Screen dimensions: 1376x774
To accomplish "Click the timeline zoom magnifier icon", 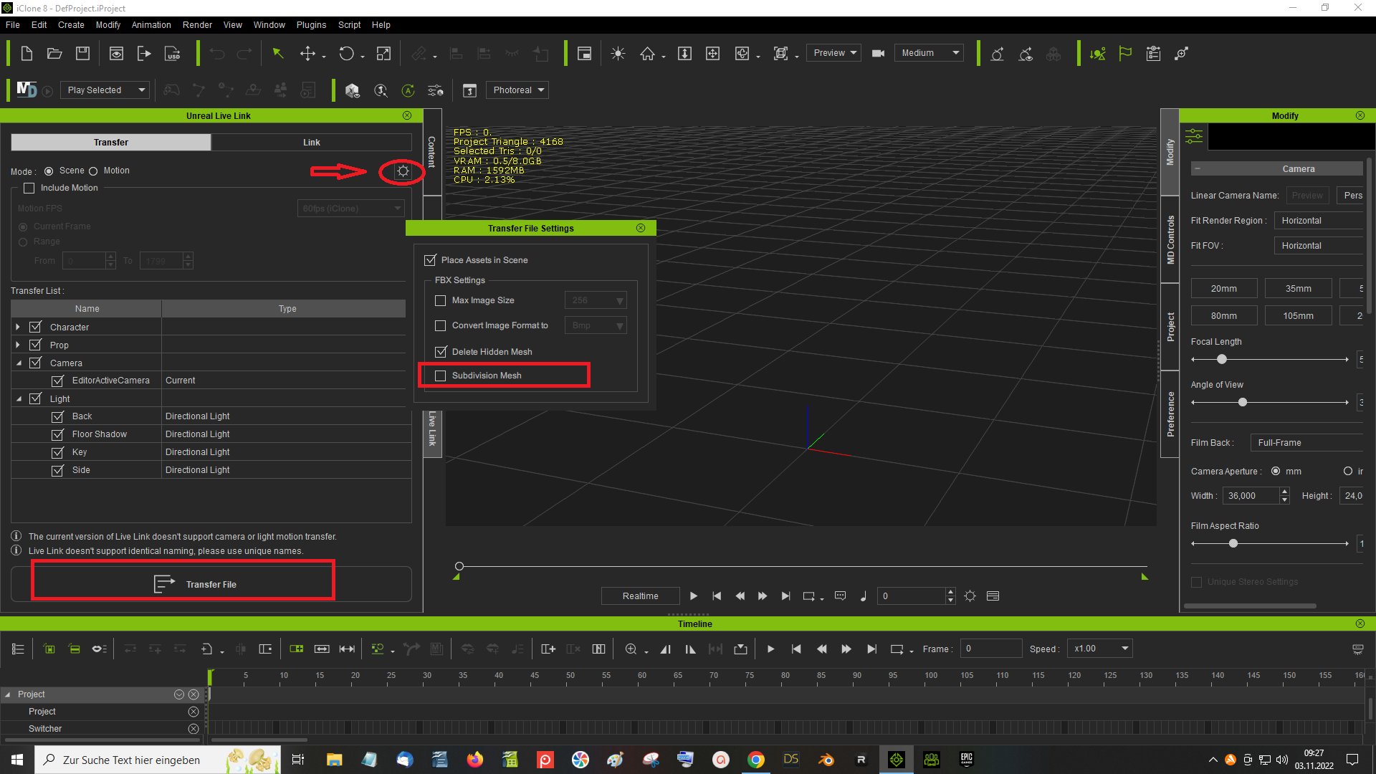I will (x=631, y=649).
